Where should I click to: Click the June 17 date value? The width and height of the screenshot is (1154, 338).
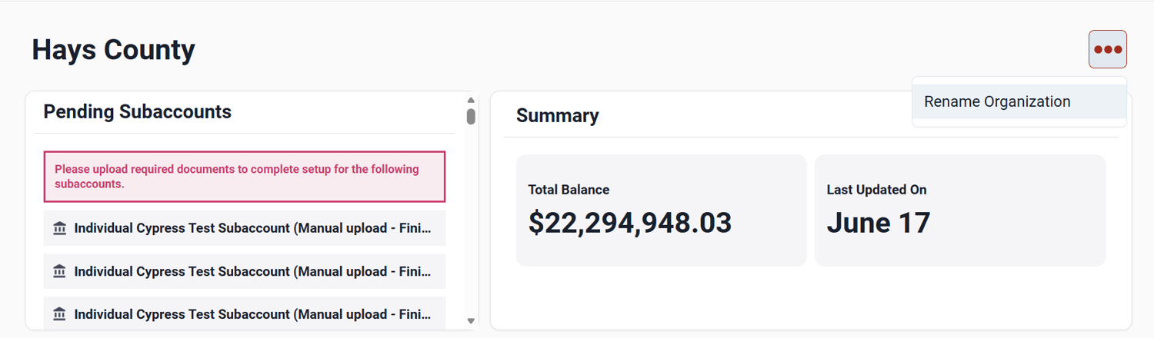pos(878,223)
